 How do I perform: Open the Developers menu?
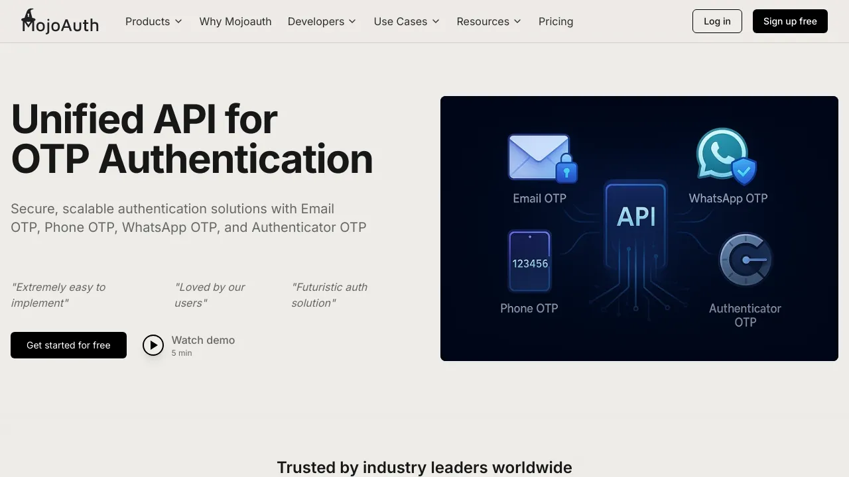[322, 21]
